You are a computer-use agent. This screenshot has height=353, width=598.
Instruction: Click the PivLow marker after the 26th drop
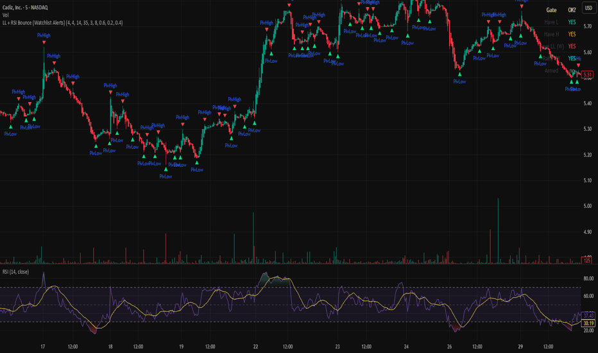point(459,82)
